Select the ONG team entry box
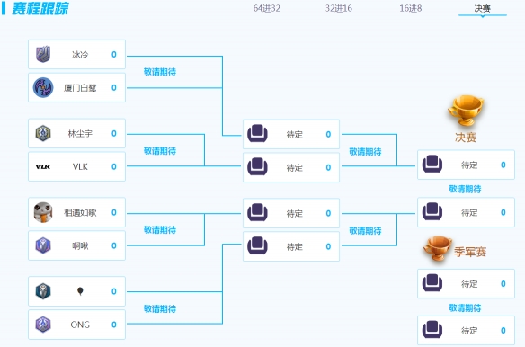 (77, 325)
